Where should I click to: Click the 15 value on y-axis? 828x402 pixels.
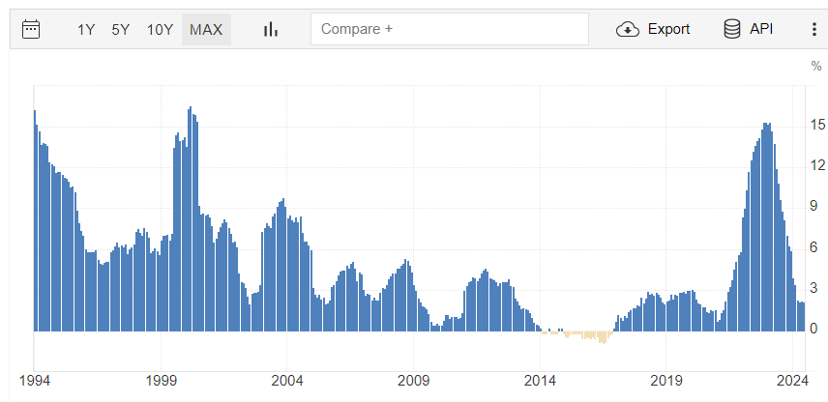(x=817, y=125)
